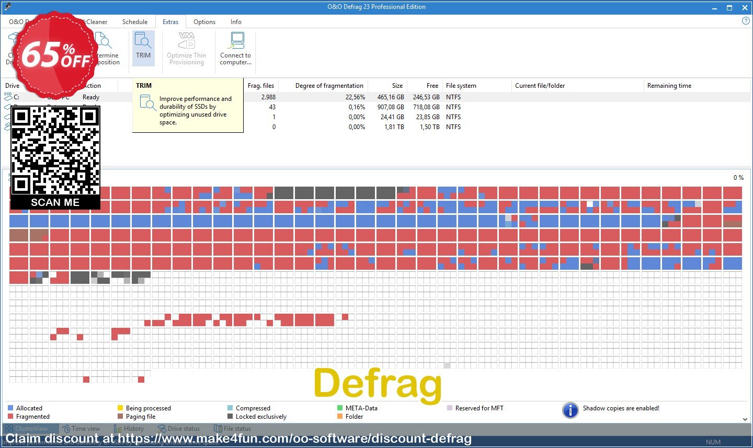
Task: Sort by File system column header
Action: click(461, 86)
